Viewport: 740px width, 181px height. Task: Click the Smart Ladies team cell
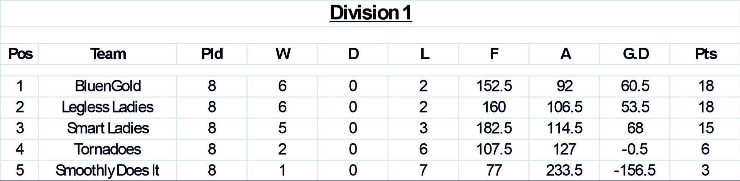point(108,128)
